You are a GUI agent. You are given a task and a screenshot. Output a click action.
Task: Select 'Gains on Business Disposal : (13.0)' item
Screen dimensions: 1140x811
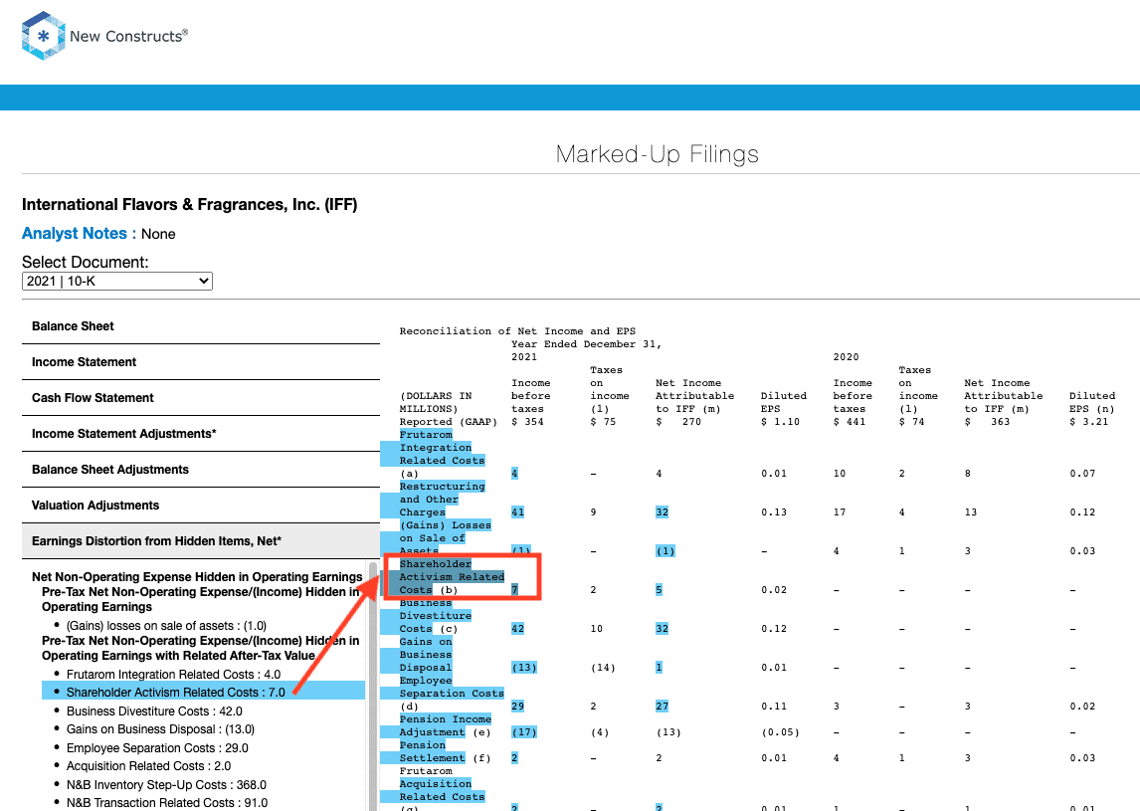click(x=161, y=729)
